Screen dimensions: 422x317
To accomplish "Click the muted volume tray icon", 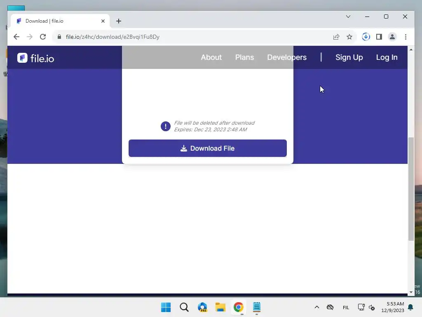I will pyautogui.click(x=372, y=307).
